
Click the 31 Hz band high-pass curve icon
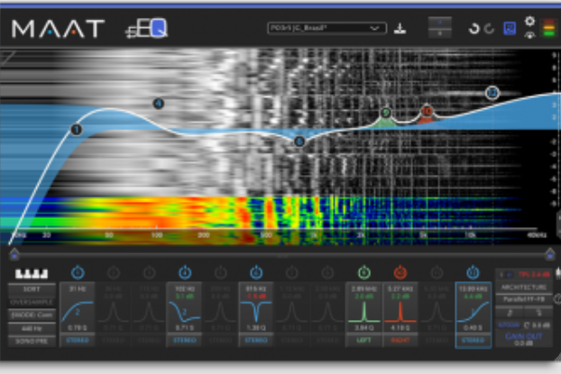pyautogui.click(x=78, y=312)
